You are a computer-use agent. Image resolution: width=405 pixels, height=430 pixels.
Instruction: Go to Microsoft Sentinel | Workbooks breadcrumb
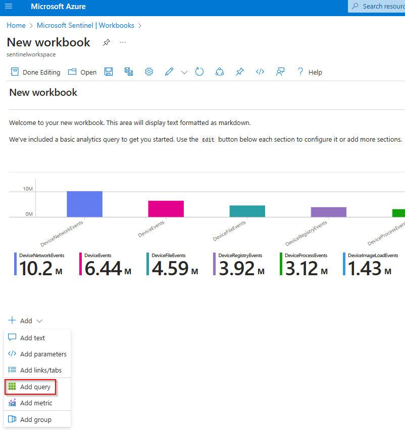click(x=85, y=25)
